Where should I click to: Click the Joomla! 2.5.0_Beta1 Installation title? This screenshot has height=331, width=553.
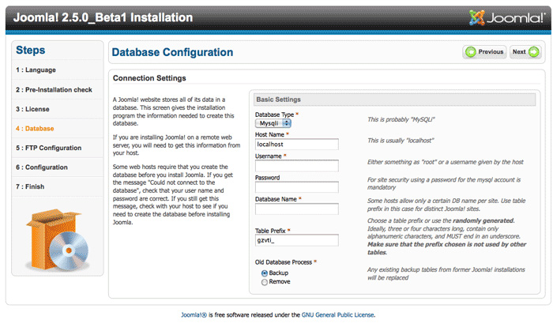click(x=103, y=17)
